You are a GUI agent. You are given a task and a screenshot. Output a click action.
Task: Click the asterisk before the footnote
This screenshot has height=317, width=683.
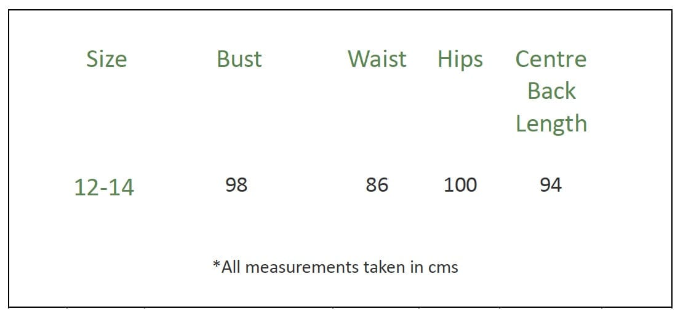point(217,265)
